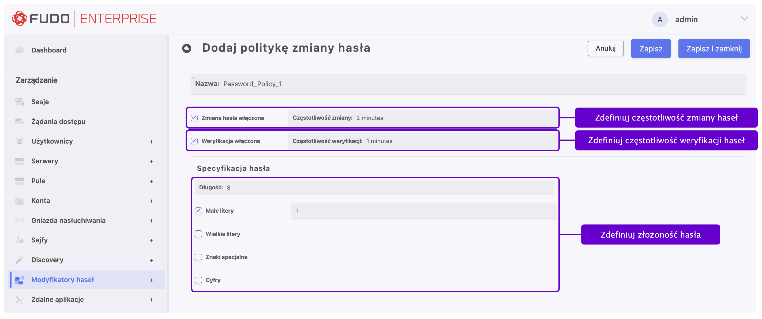Image resolution: width=762 pixels, height=319 pixels.
Task: Select Gniazda nasłuchiwania menu label
Action: click(68, 220)
